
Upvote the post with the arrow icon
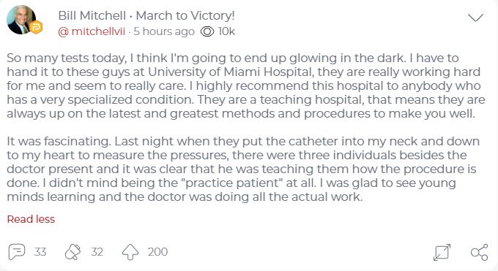point(130,252)
